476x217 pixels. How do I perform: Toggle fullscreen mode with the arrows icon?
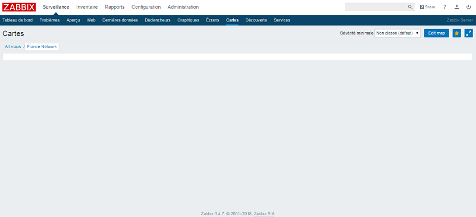(469, 33)
